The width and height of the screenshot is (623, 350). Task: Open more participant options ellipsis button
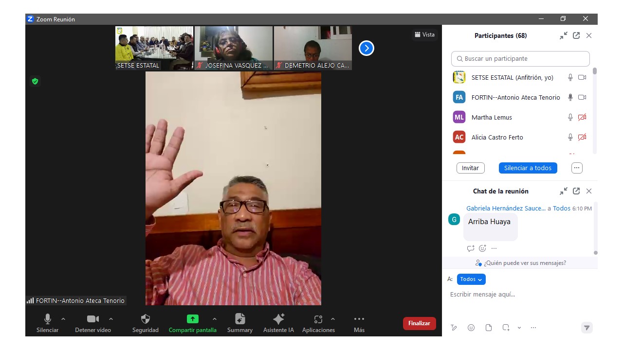[577, 168]
